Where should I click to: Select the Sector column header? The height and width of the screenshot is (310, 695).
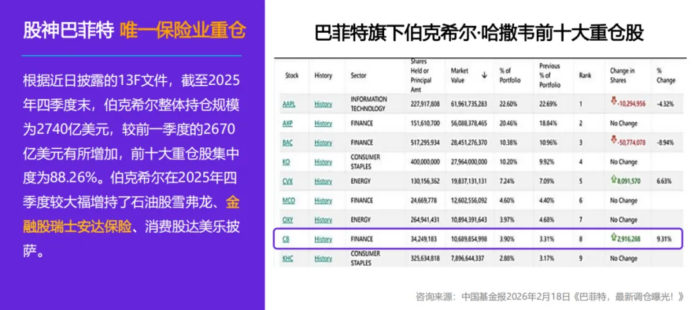tap(358, 76)
